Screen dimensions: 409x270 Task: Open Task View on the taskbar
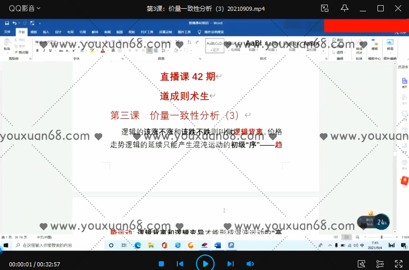point(124,245)
